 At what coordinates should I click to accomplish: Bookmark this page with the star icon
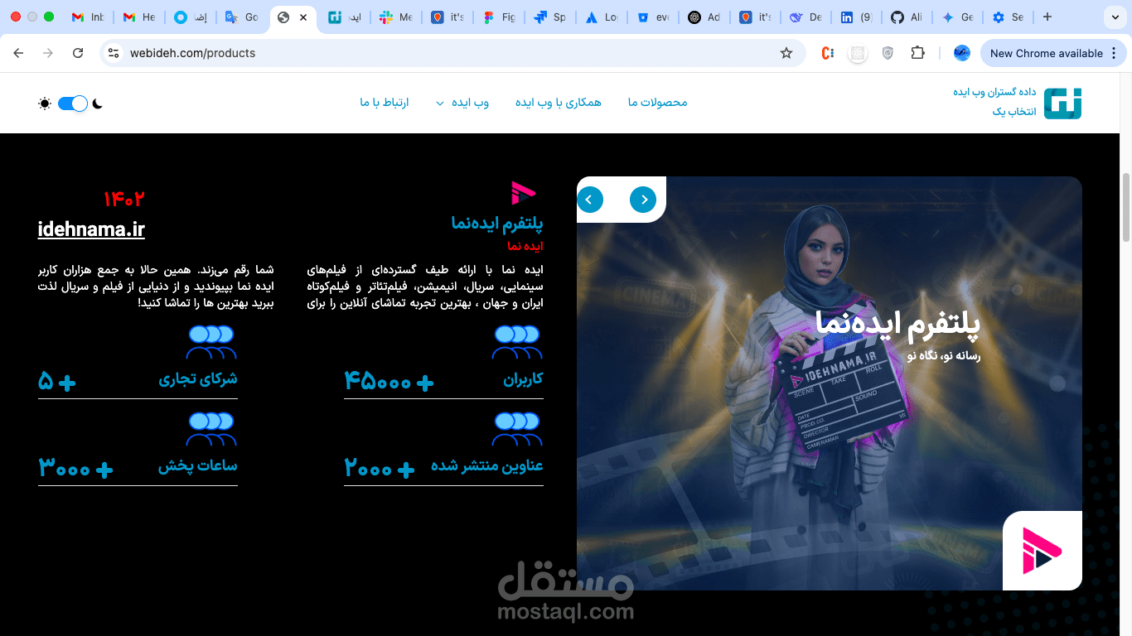[786, 53]
